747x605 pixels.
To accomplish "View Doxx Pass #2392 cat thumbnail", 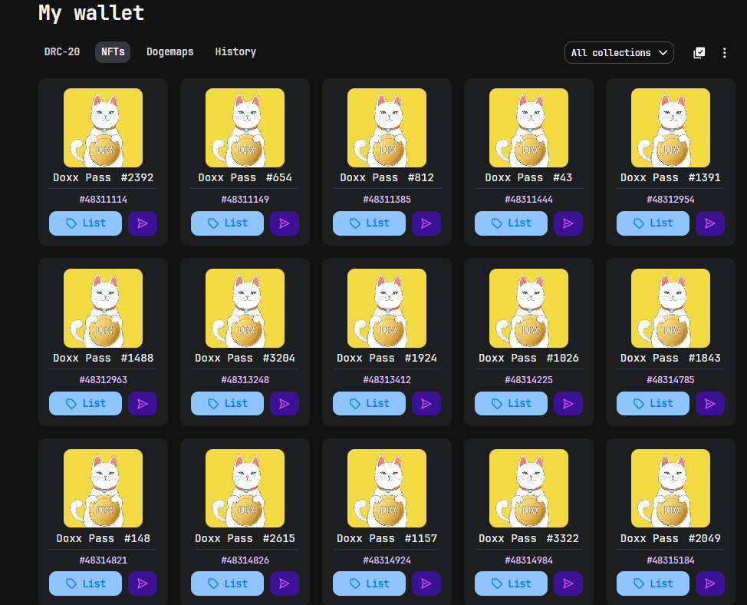I will click(x=103, y=127).
